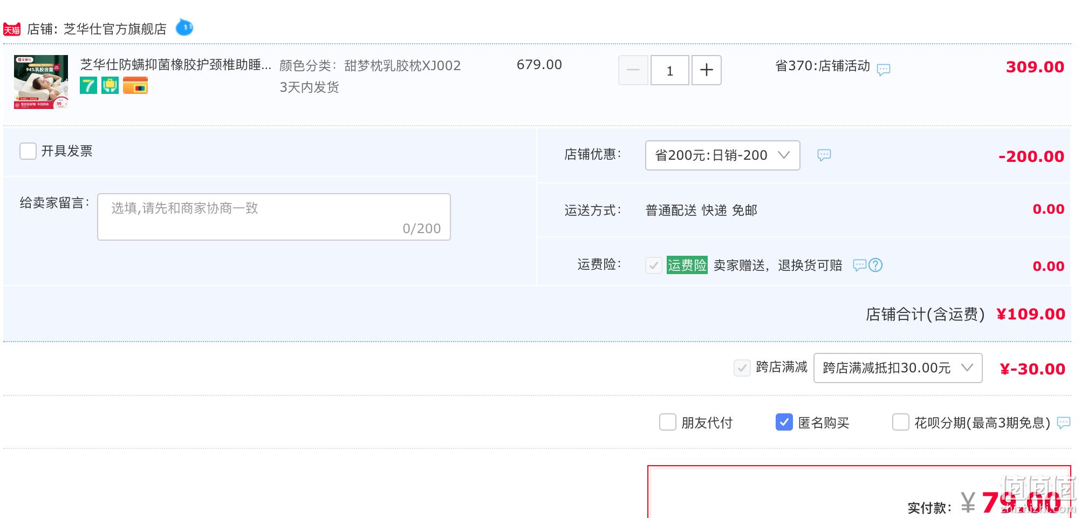Open store link 芝华仕官方旗舰店
The width and height of the screenshot is (1081, 518).
pyautogui.click(x=115, y=29)
